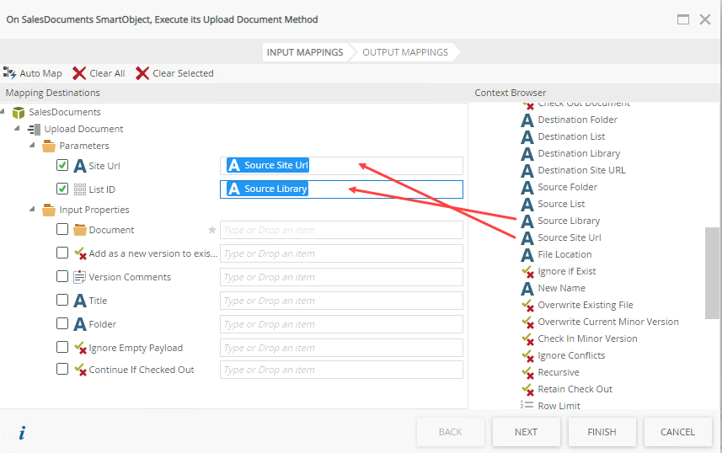
Task: Click the Row Limit number icon
Action: click(x=527, y=405)
